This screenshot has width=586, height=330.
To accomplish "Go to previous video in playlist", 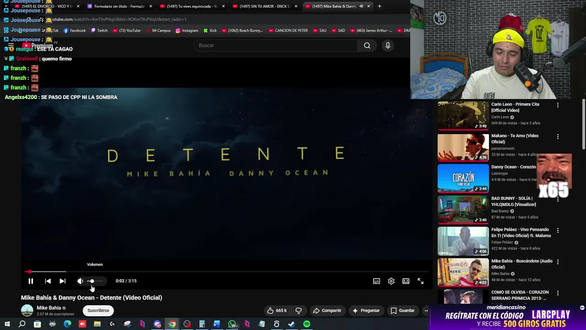I will tap(48, 281).
